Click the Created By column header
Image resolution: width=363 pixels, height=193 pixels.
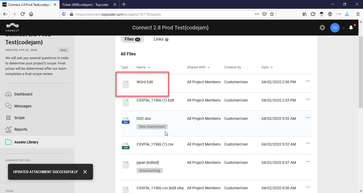[233, 67]
